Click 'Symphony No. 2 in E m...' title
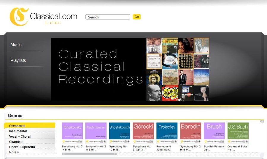The height and width of the screenshot is (159, 267). 96,148
